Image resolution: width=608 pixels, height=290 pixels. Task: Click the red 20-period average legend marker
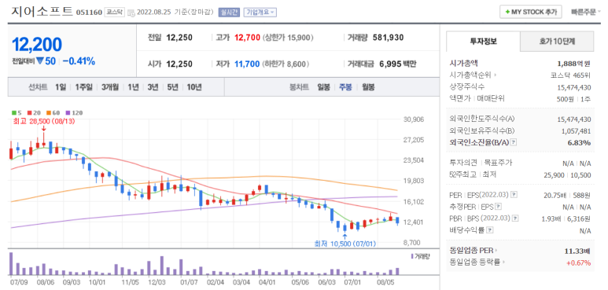pyautogui.click(x=29, y=112)
